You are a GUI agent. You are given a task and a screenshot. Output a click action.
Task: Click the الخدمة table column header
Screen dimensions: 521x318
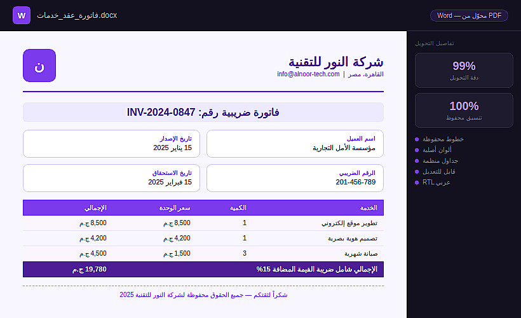click(369, 208)
